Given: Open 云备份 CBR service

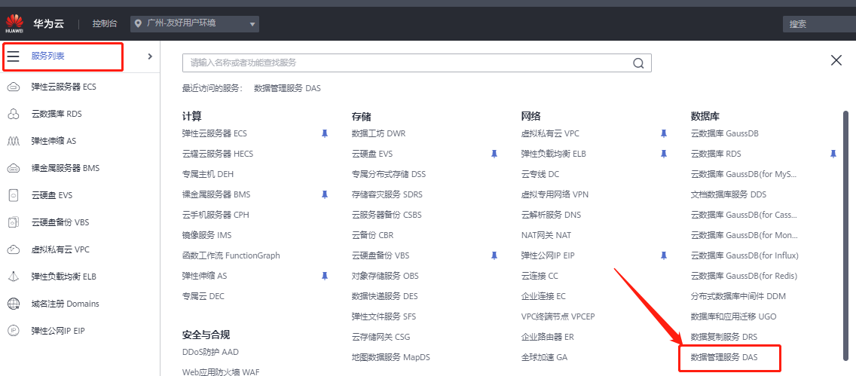Looking at the screenshot, I should [x=373, y=235].
